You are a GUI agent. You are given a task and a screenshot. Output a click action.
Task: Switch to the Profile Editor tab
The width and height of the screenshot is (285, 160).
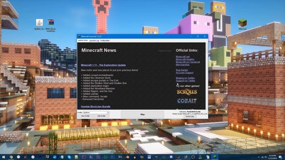[105, 40]
